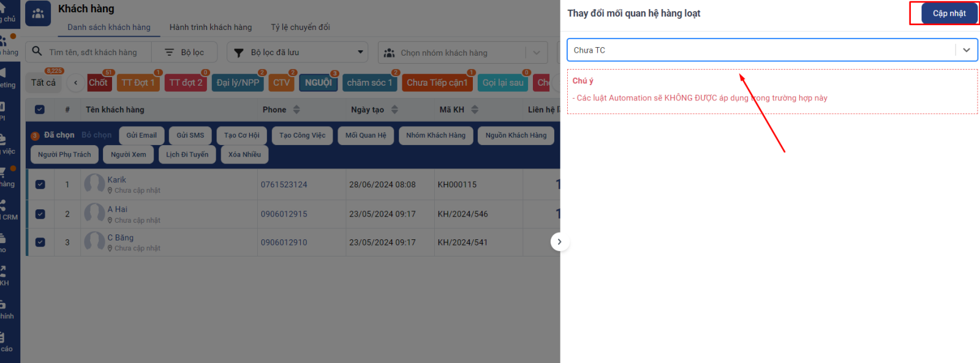
Task: Sort by Phone column arrows
Action: click(x=296, y=110)
